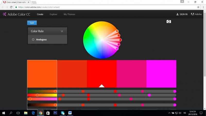Open Windows Store from the taskbar
This screenshot has width=206, height=116.
pos(48,113)
